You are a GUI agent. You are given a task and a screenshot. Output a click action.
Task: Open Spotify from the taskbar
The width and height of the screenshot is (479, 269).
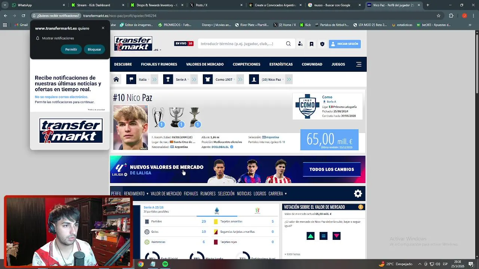[x=165, y=264]
